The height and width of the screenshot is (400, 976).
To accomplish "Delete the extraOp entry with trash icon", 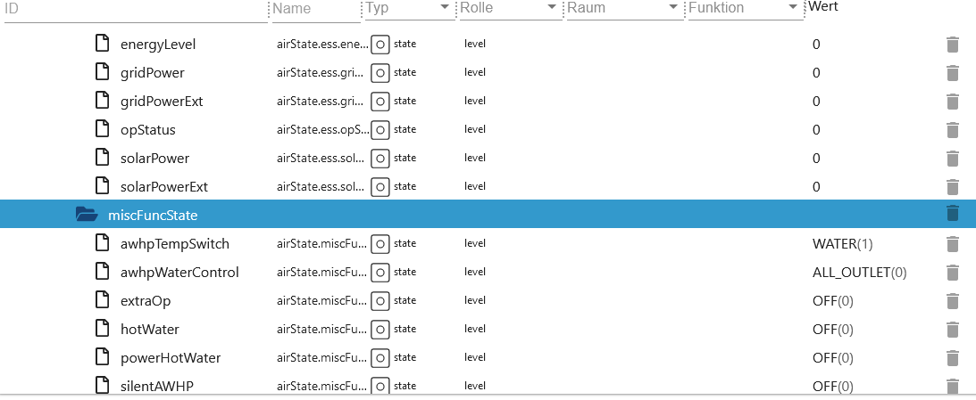I will 952,301.
